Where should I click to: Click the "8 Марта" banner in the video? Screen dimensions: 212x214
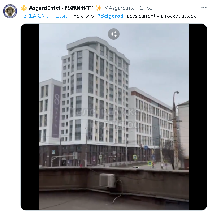pyautogui.click(x=56, y=111)
